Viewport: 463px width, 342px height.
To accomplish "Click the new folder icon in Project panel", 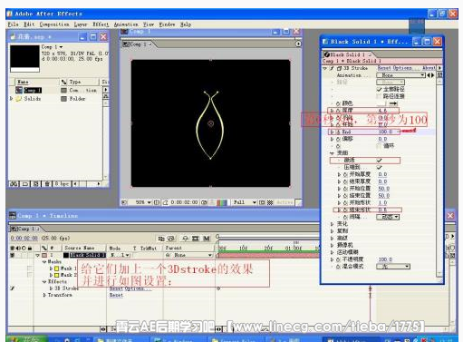I will [25, 183].
